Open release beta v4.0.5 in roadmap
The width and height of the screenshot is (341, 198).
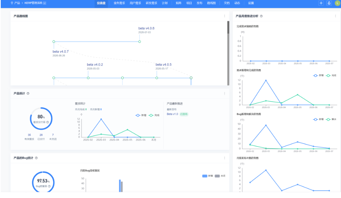[x=163, y=65]
